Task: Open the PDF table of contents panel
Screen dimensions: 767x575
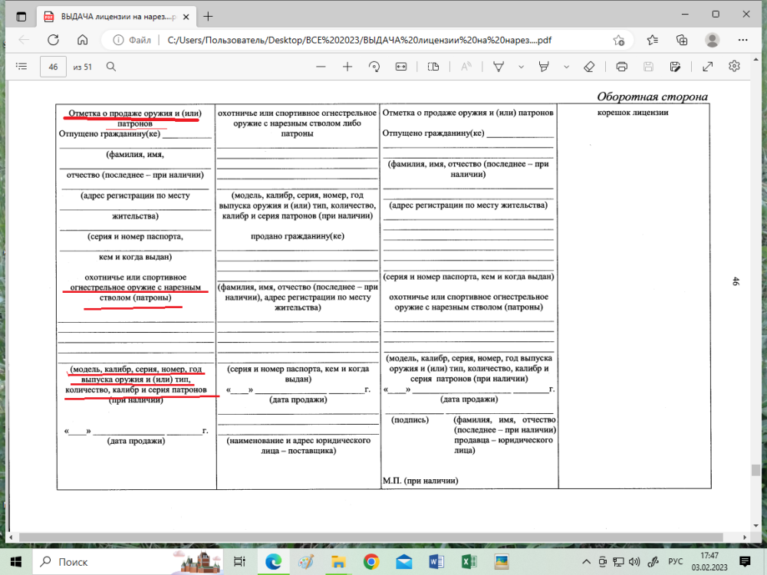Action: (x=21, y=67)
